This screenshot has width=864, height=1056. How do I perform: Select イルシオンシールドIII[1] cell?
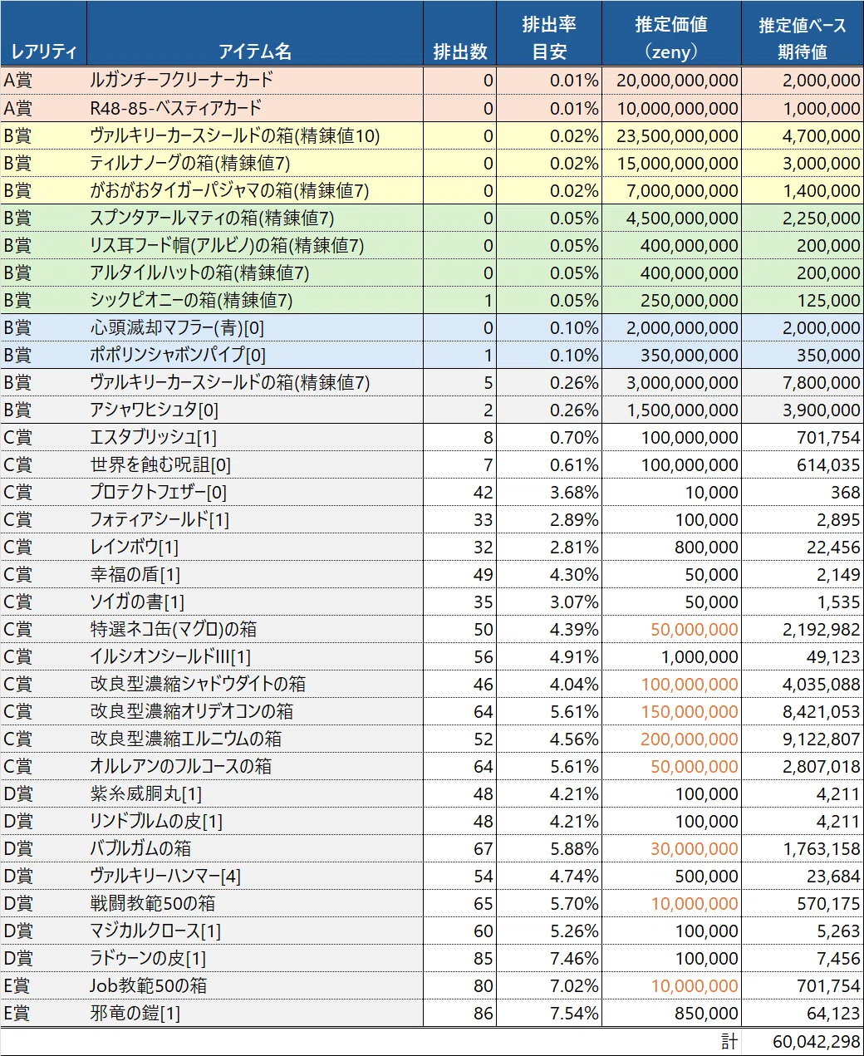(x=255, y=656)
